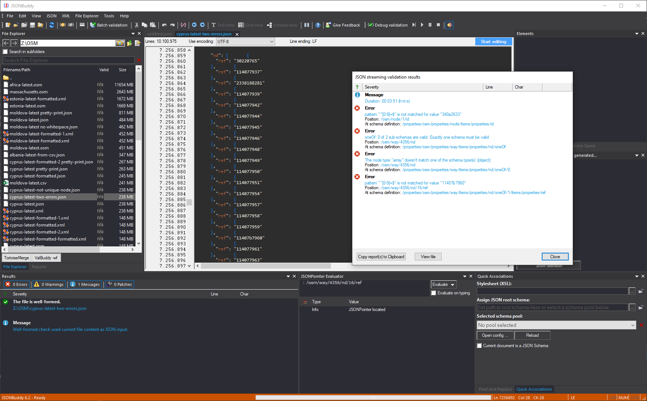The height and width of the screenshot is (401, 647).
Task: Click Close button in validation results dialog
Action: point(555,257)
